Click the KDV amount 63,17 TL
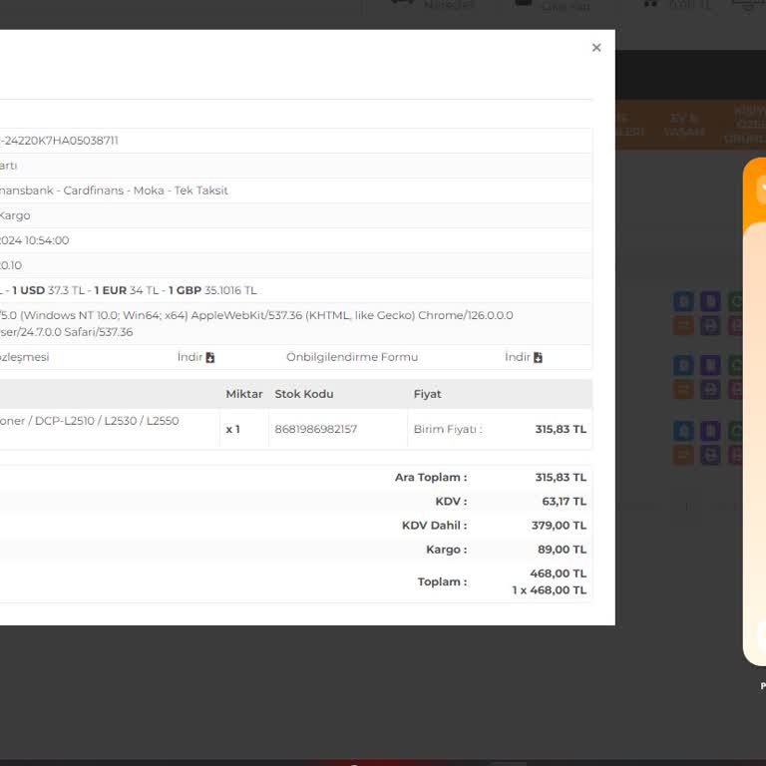 [x=565, y=502]
